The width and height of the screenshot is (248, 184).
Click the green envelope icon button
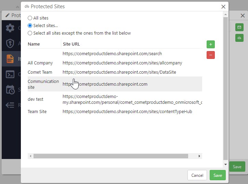click(x=239, y=27)
